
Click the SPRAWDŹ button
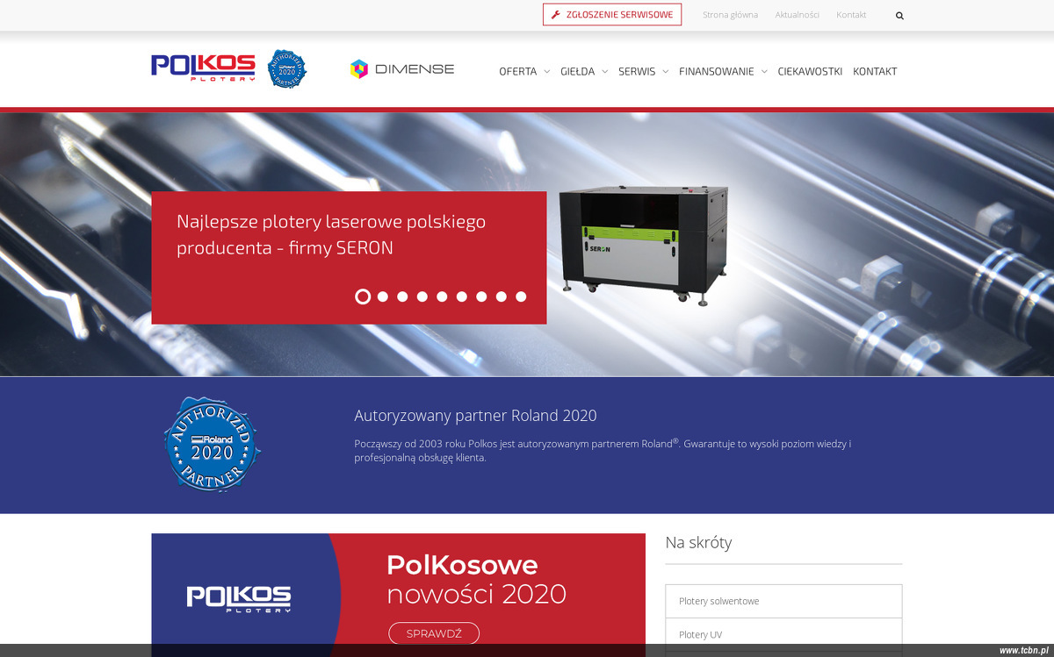434,633
